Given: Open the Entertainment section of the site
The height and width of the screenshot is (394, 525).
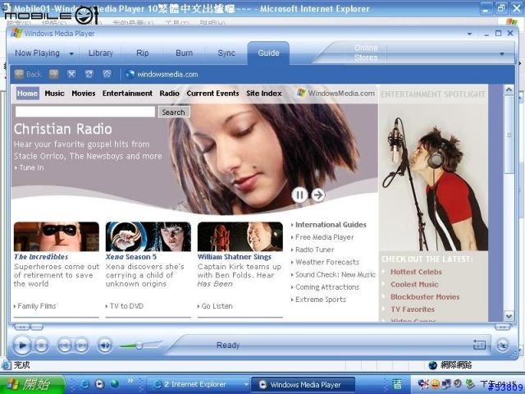Looking at the screenshot, I should point(127,94).
